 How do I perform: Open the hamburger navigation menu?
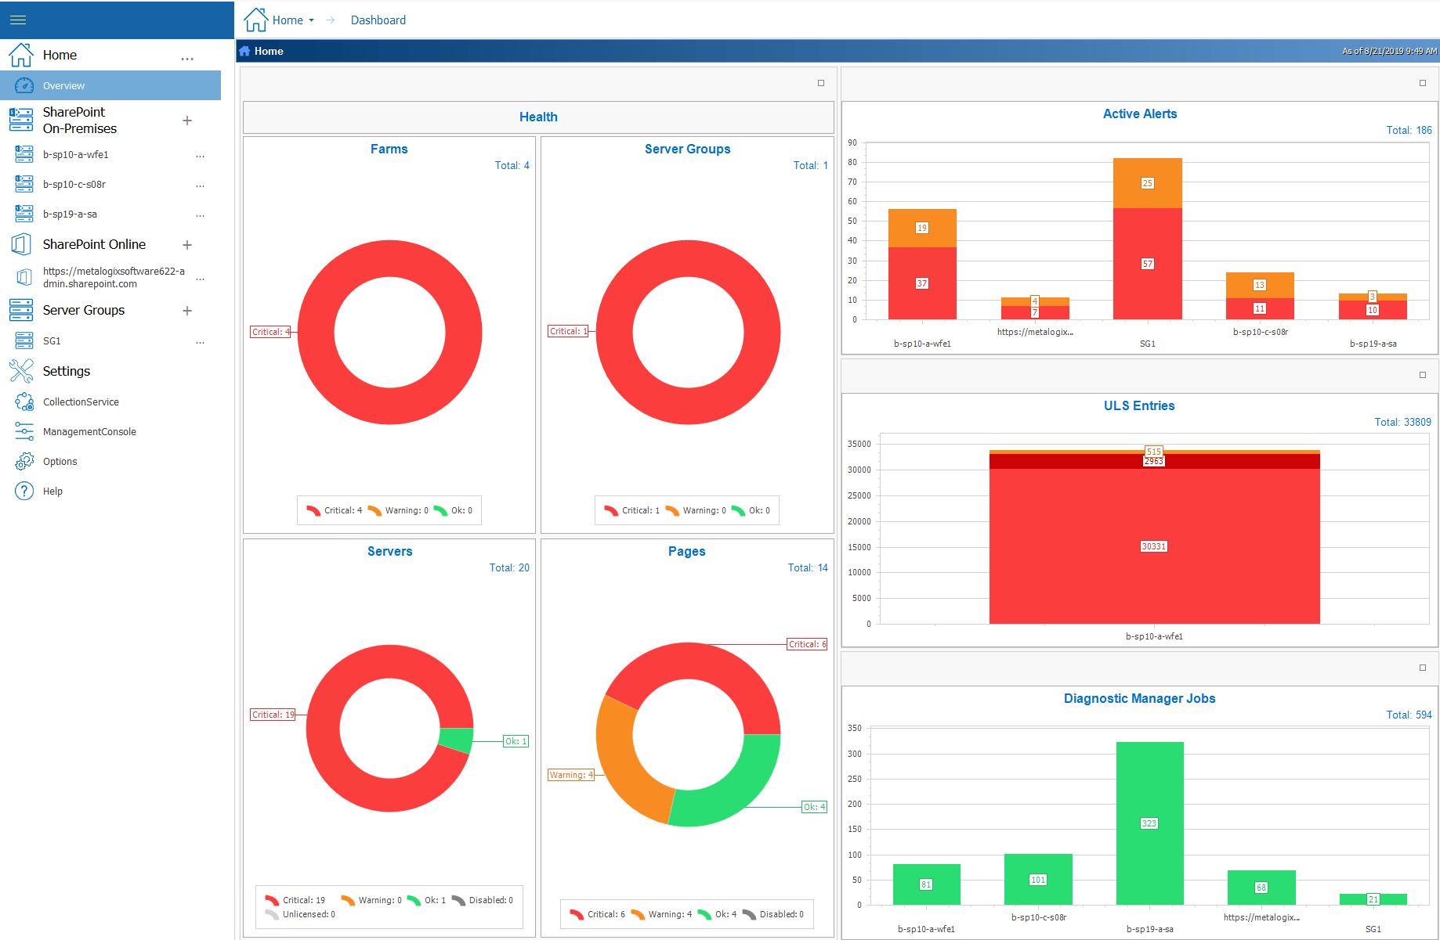click(x=17, y=20)
